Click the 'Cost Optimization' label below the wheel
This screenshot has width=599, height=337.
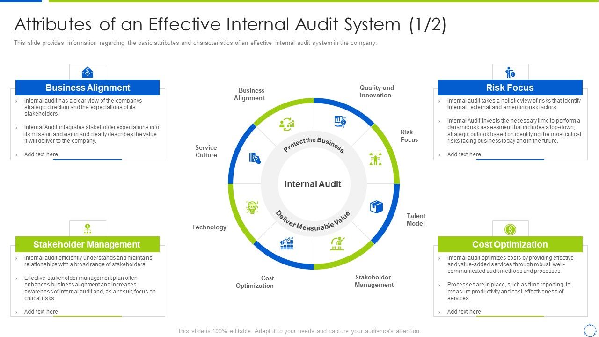tap(255, 282)
